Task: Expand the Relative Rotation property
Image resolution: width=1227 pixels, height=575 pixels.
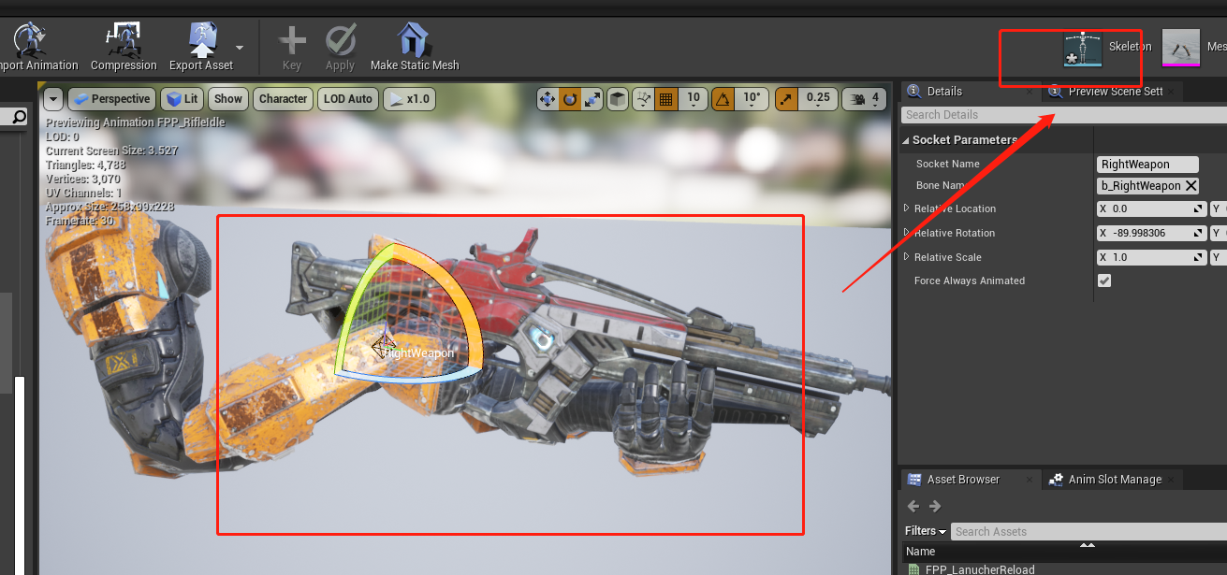Action: (906, 233)
